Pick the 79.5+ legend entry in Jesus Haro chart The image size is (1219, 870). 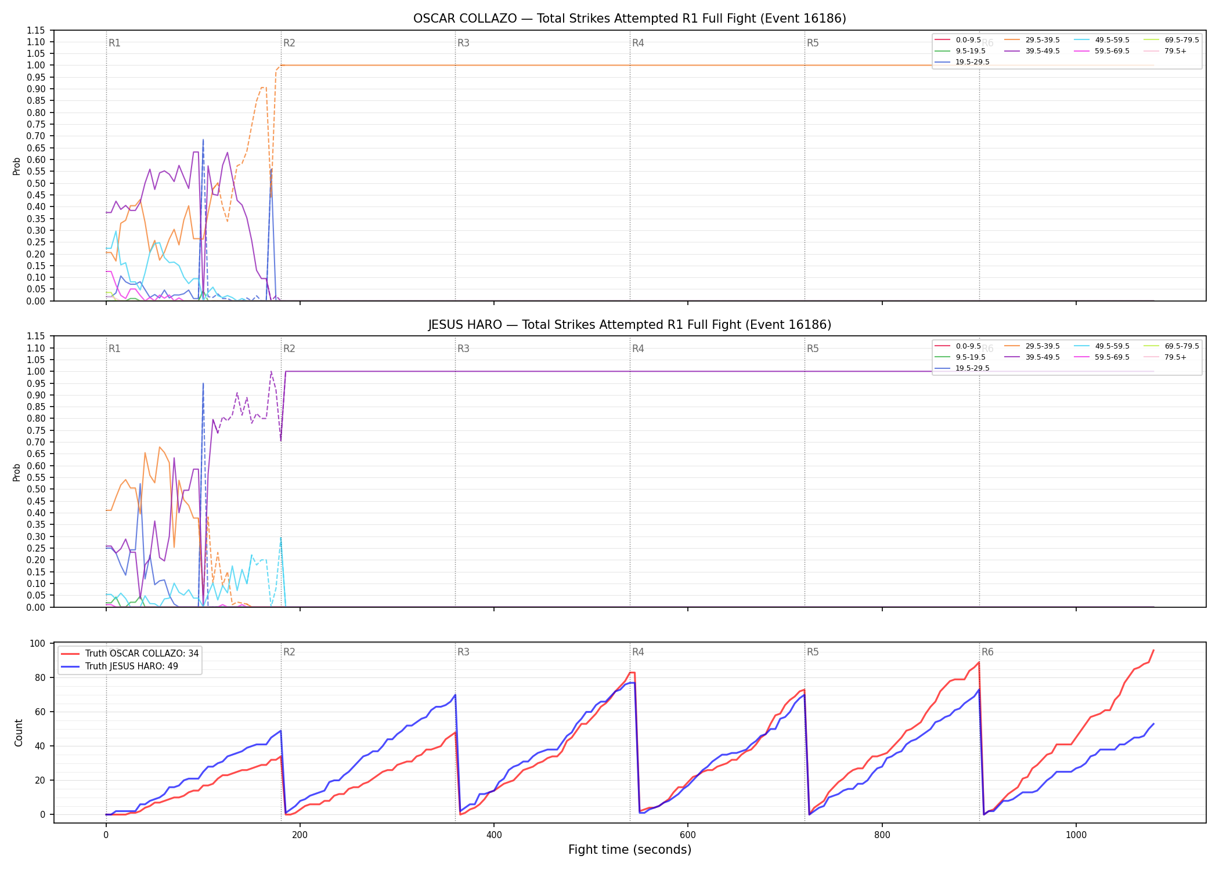point(1164,357)
